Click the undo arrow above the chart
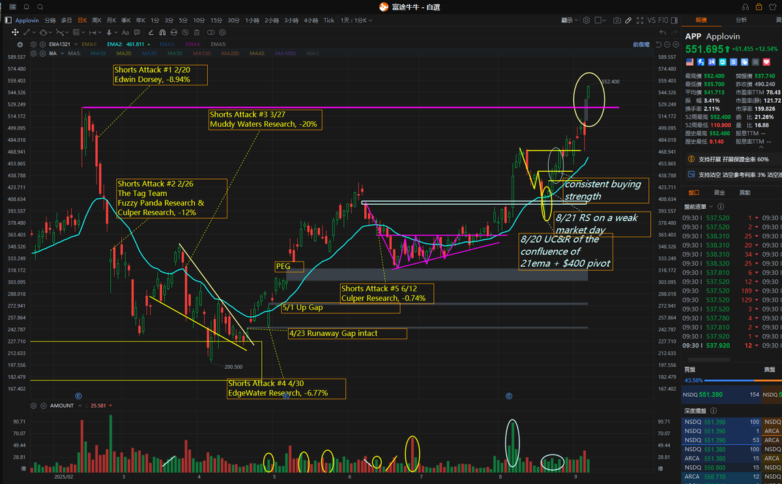 [x=663, y=33]
